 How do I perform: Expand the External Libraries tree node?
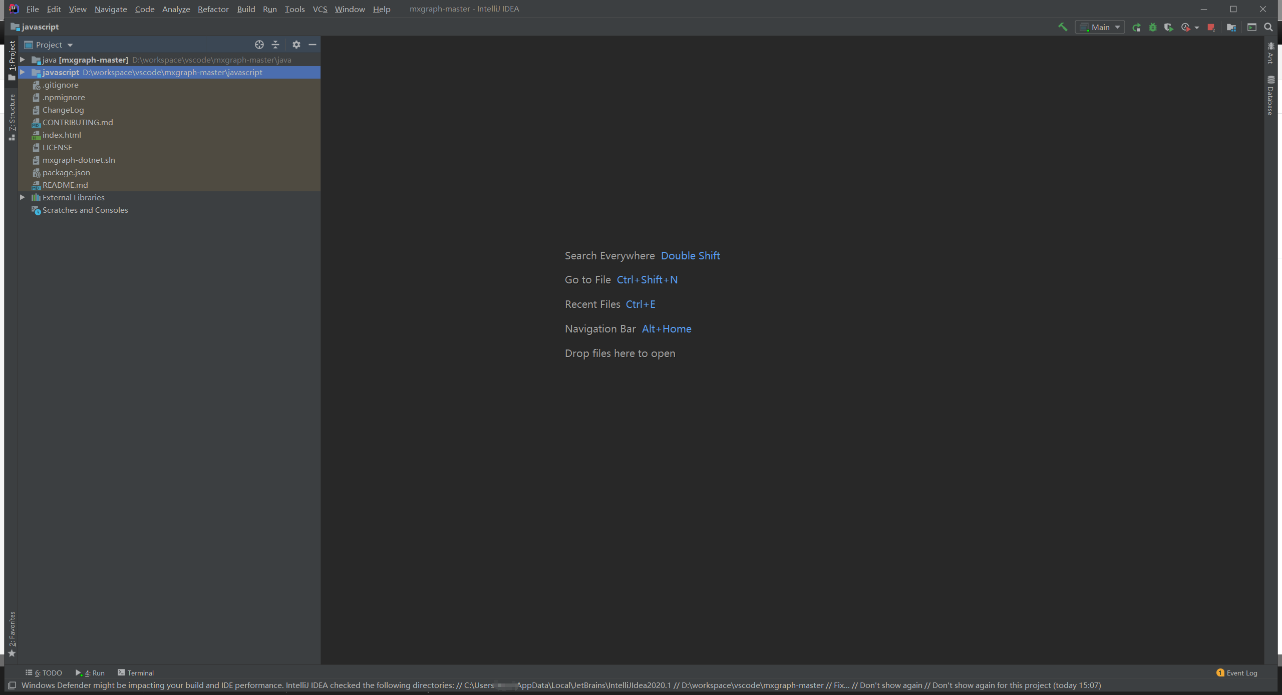pos(23,197)
